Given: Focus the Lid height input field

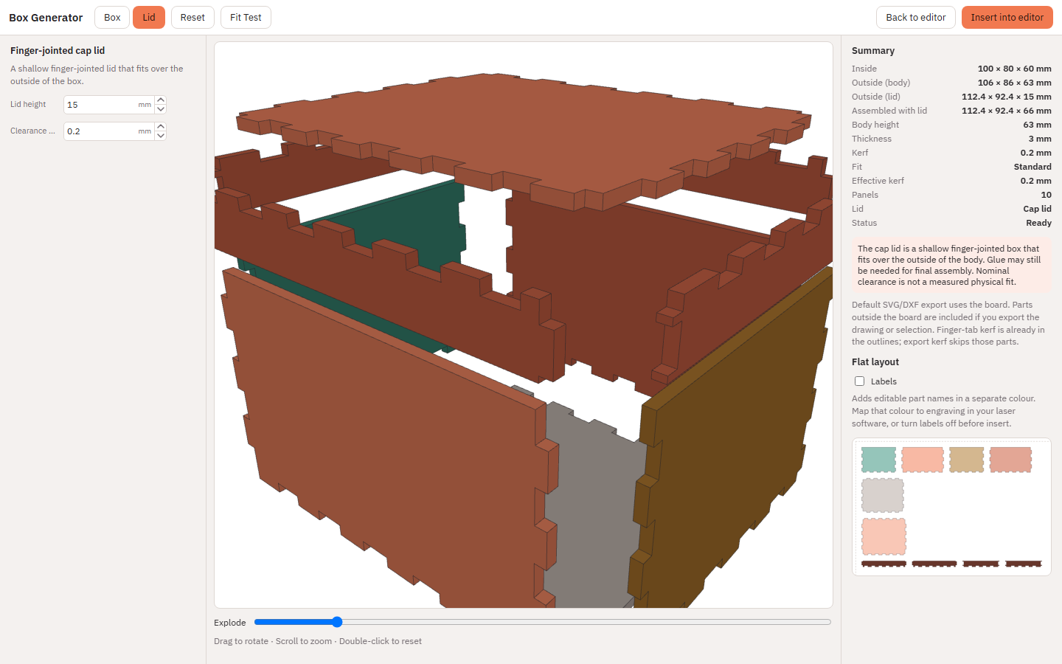Looking at the screenshot, I should coord(108,105).
